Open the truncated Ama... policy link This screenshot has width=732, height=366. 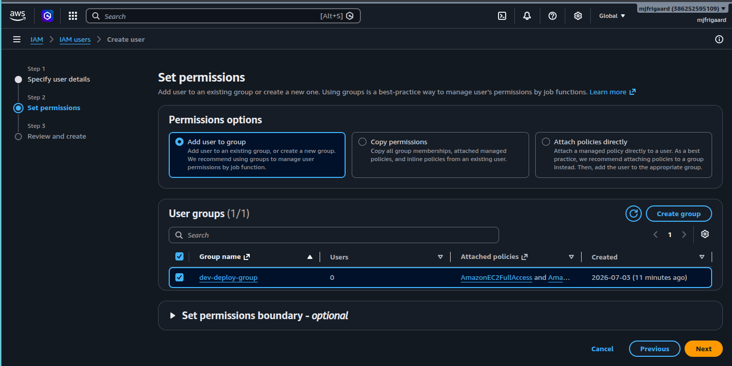[x=559, y=277]
